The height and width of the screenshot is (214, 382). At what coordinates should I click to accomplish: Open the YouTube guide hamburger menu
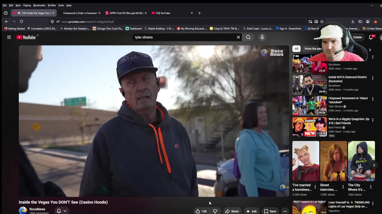pyautogui.click(x=9, y=37)
